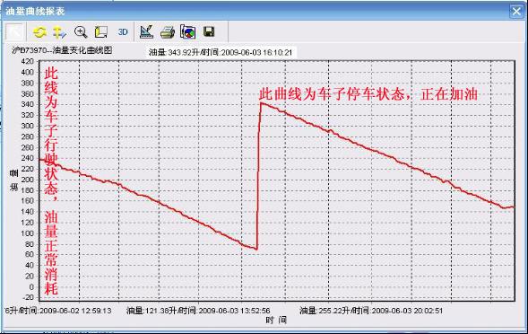Save chart with floppy disk icon
Image resolution: width=528 pixels, height=334 pixels.
pyautogui.click(x=209, y=32)
